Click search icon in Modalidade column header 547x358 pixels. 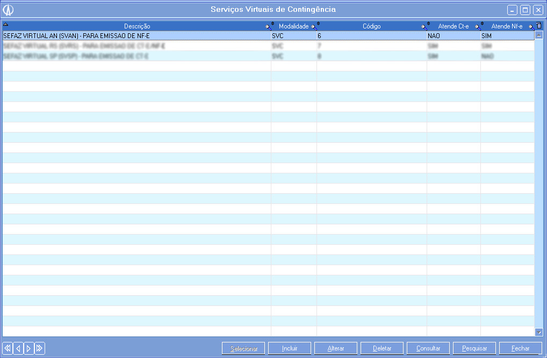pos(314,26)
